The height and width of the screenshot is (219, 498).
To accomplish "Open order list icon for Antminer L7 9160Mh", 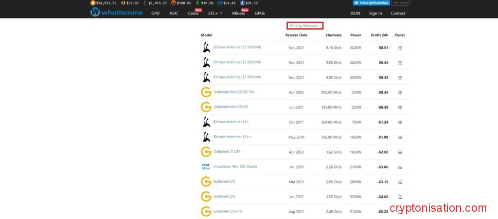I will [x=400, y=48].
